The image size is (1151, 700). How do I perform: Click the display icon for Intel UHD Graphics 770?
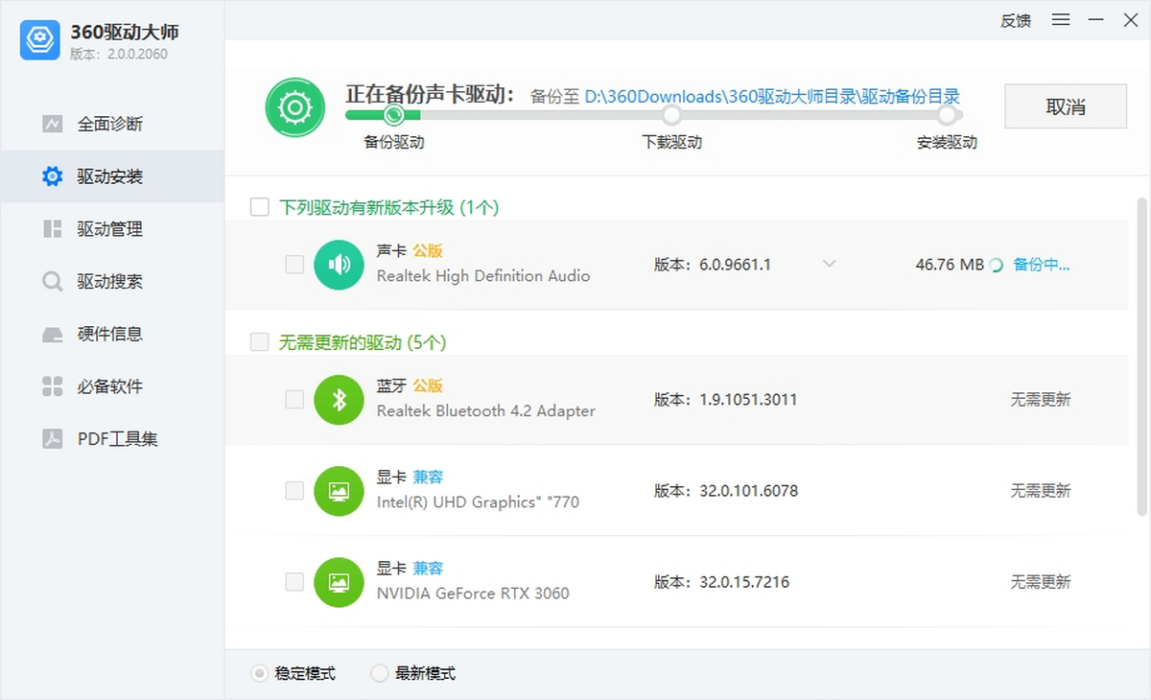point(339,491)
